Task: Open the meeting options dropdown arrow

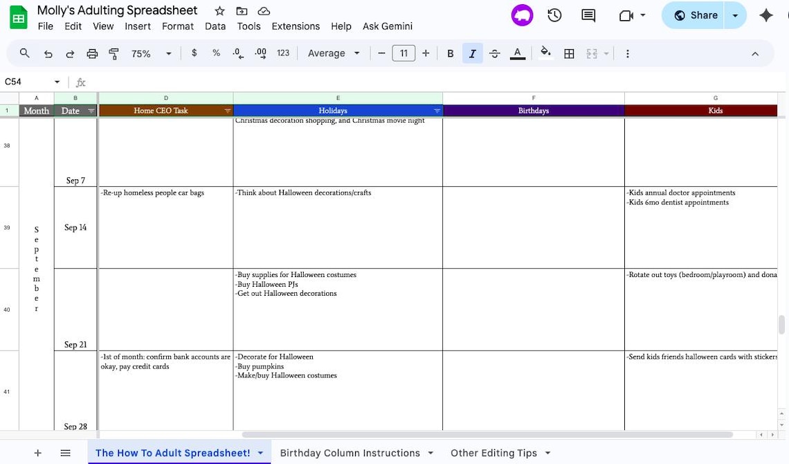Action: tap(643, 16)
